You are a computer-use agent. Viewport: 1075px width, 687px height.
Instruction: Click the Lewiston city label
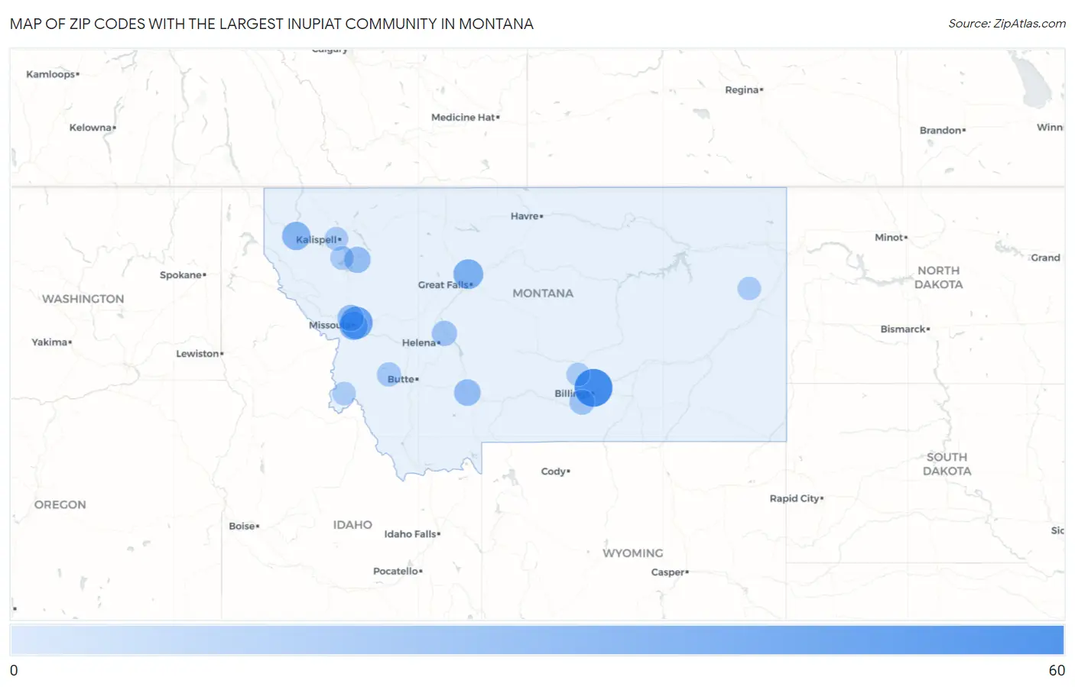coord(200,354)
